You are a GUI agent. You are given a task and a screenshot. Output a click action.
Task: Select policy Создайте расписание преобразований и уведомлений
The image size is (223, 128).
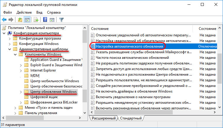143,86
